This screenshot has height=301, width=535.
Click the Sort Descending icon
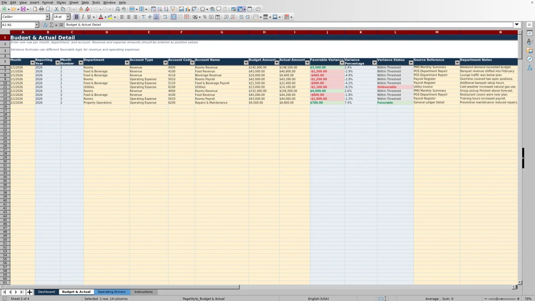(166, 9)
